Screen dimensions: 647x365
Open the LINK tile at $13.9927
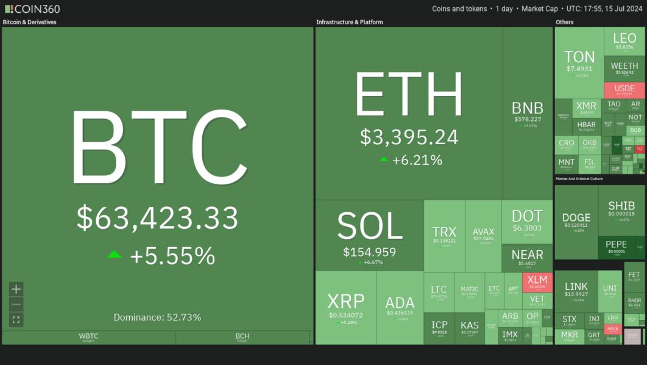tap(576, 291)
